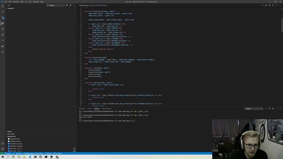This screenshot has height=159, width=283.
Task: Click the split editor icon
Action: (273, 5)
